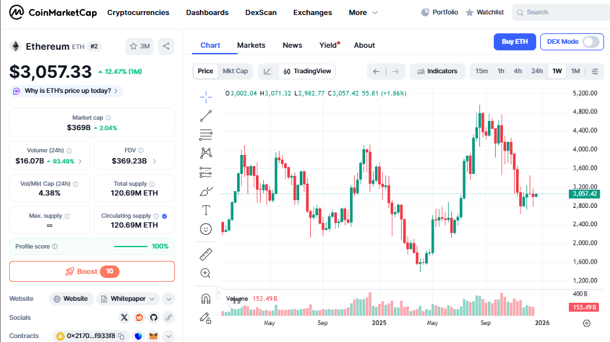Click the Market cap info icon
Viewport: 610px width, 342px height.
coord(108,118)
